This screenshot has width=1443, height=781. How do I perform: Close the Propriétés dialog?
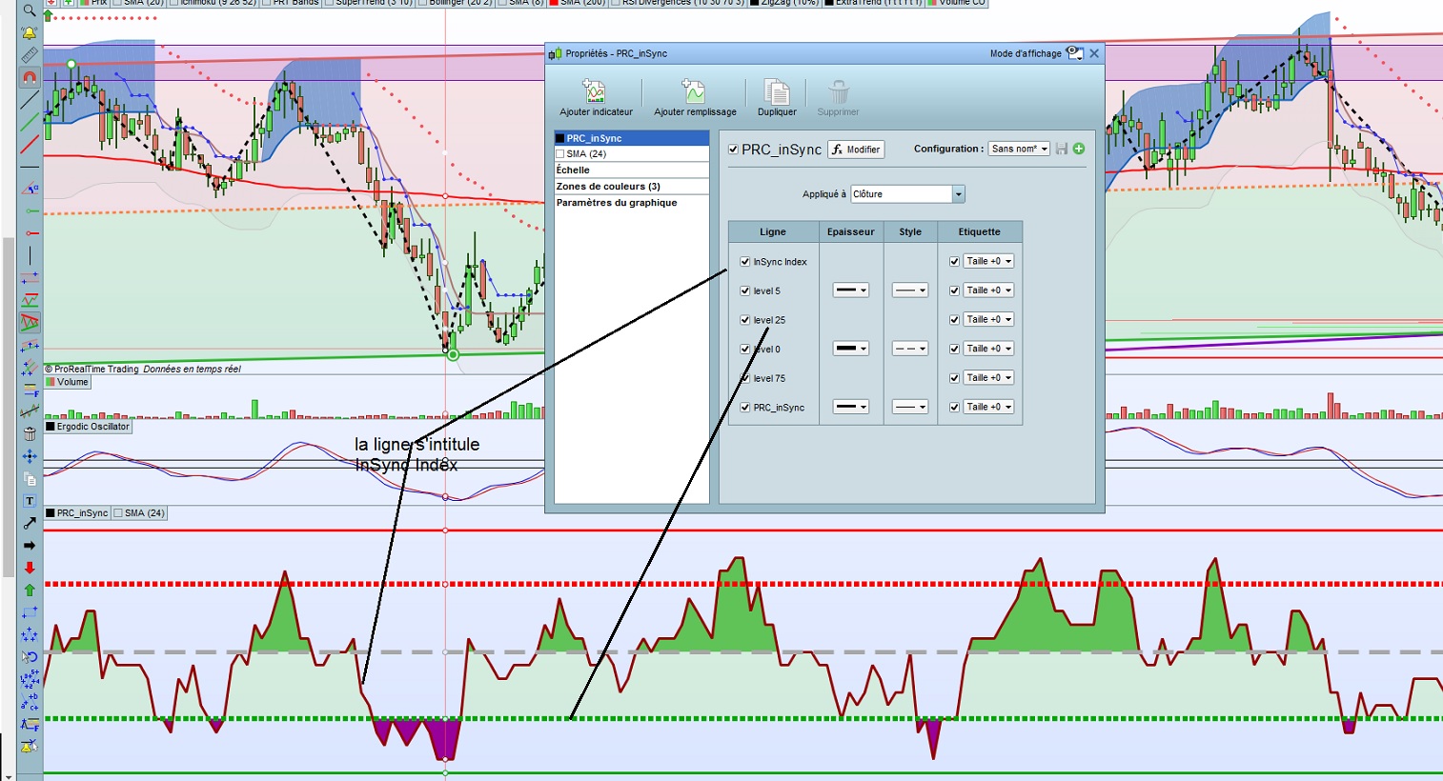point(1094,53)
